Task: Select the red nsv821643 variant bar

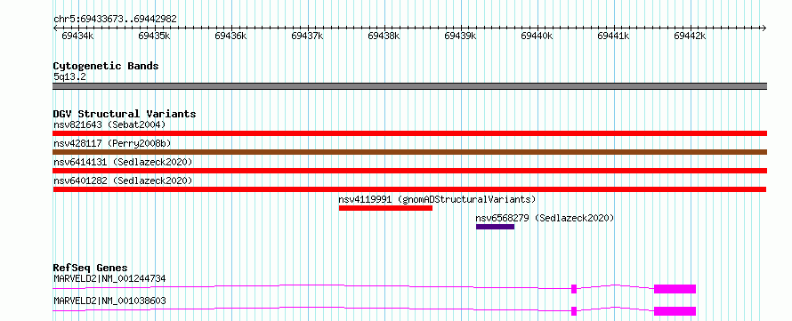Action: click(409, 133)
